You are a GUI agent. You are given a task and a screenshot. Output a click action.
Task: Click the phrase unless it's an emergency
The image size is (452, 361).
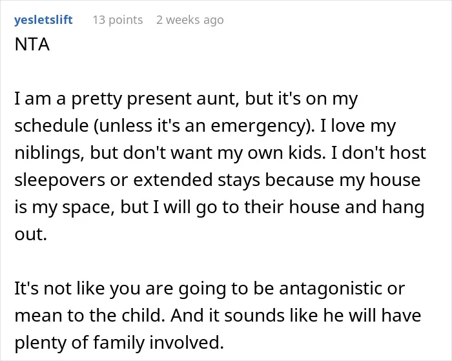[204, 126]
